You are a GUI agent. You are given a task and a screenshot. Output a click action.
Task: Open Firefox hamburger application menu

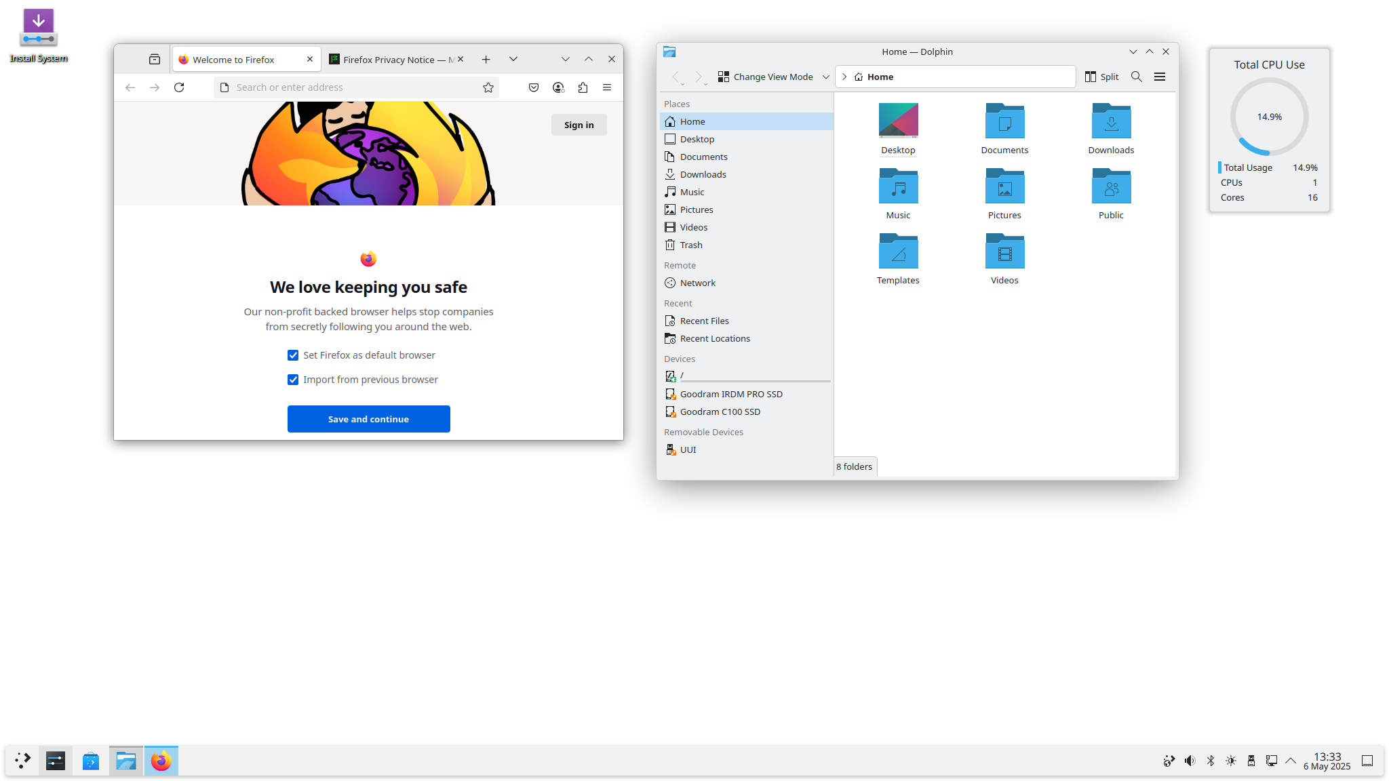[x=607, y=87]
